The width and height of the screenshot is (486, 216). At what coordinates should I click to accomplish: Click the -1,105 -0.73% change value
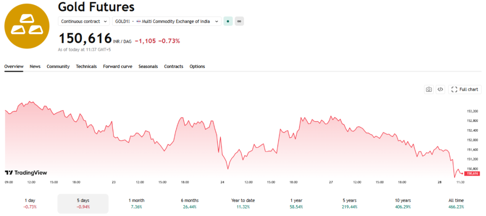pyautogui.click(x=157, y=41)
